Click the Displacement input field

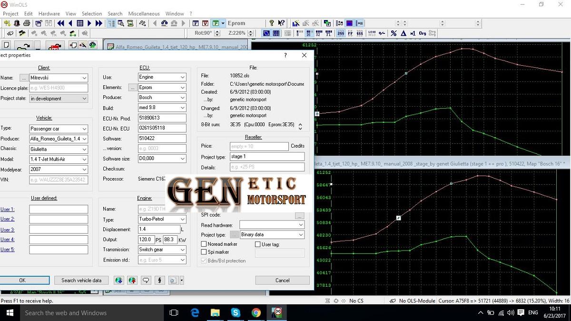tap(158, 229)
